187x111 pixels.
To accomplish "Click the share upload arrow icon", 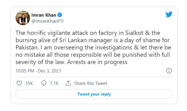I will (x=68, y=83).
